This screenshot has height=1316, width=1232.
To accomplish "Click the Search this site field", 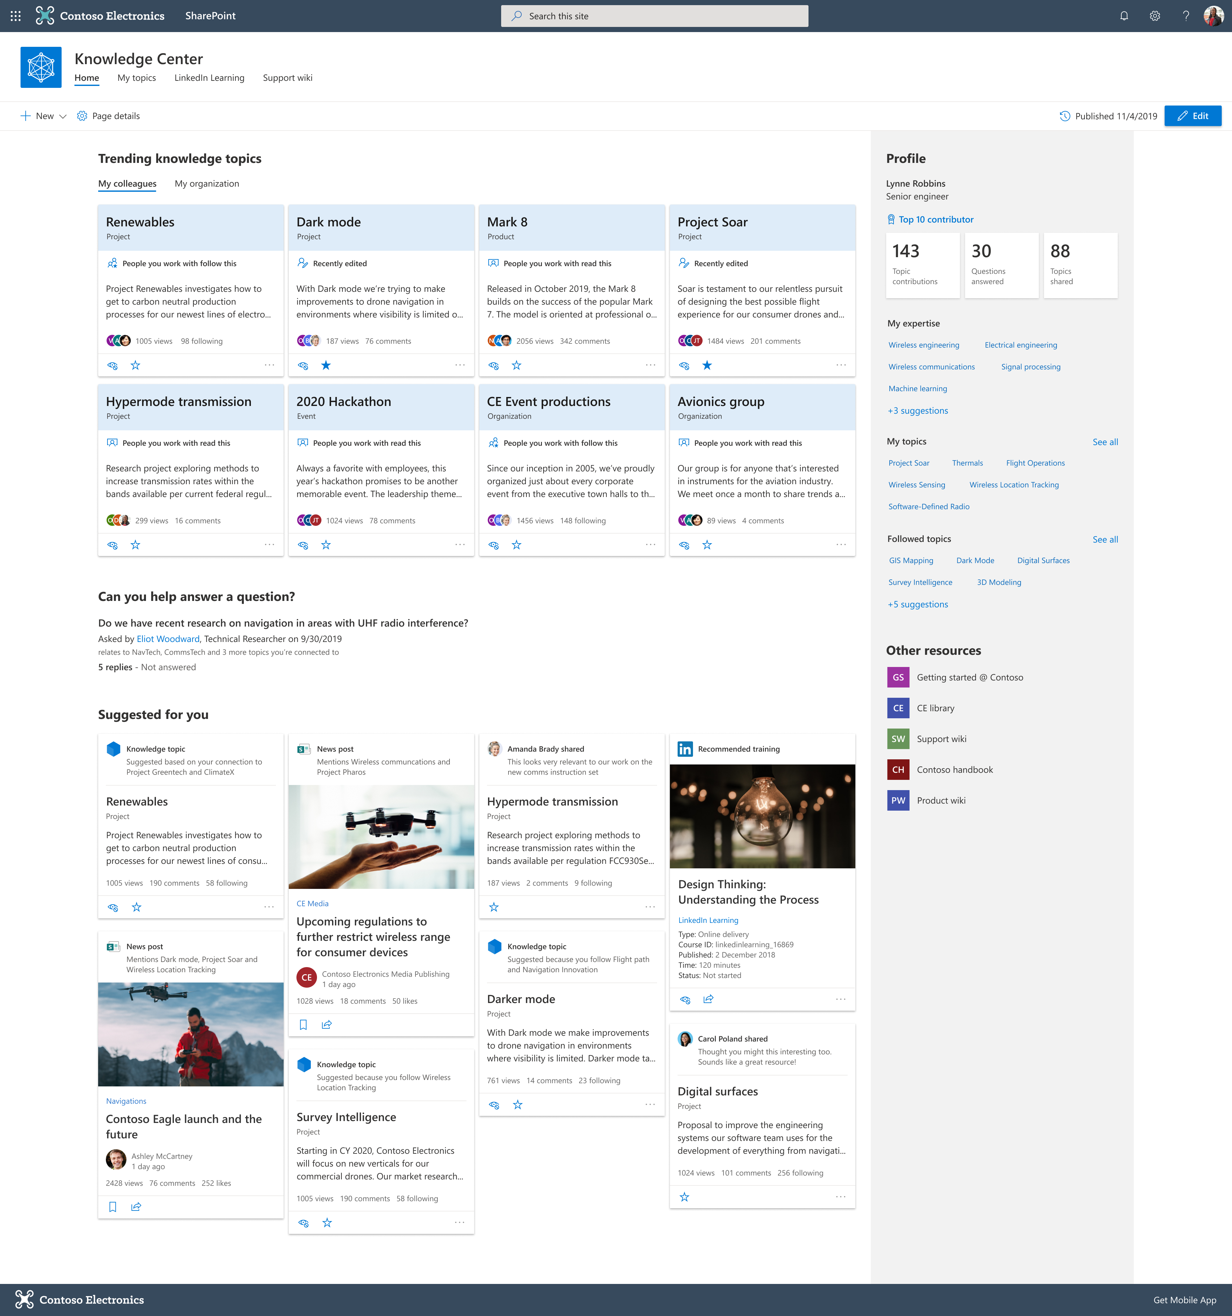I will (654, 16).
